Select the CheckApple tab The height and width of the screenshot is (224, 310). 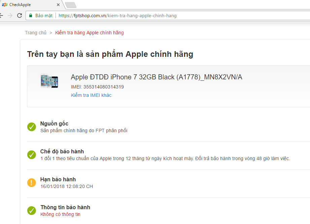pos(32,5)
